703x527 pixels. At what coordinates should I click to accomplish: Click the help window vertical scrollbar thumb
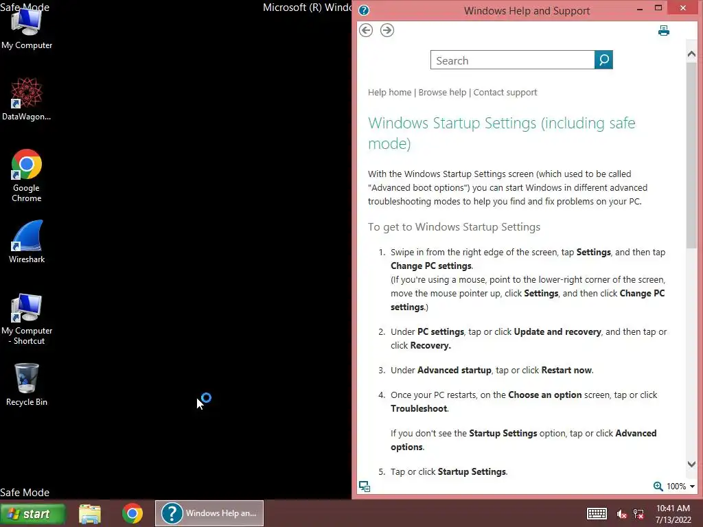click(691, 154)
